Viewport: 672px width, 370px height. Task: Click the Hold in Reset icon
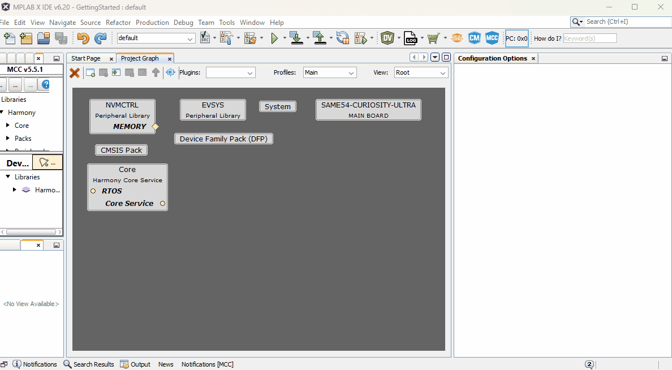coord(343,38)
